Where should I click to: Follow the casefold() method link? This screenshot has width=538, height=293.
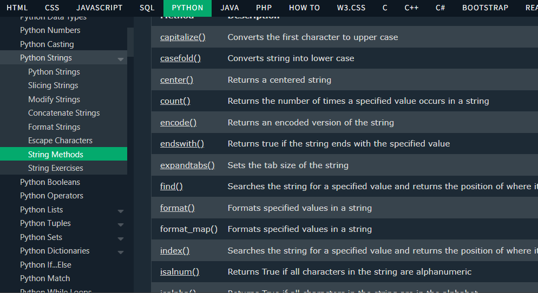click(x=180, y=58)
